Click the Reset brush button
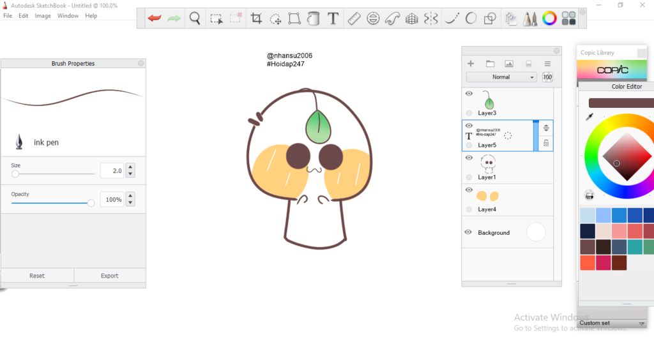The image size is (654, 344). 37,276
